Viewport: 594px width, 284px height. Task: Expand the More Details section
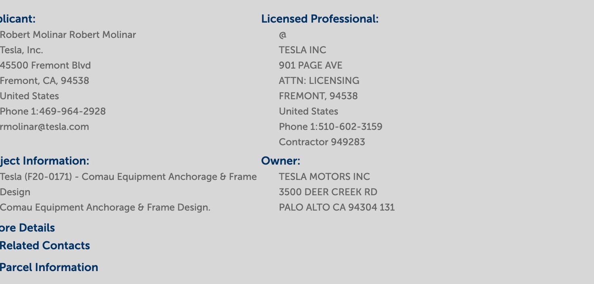(x=27, y=228)
